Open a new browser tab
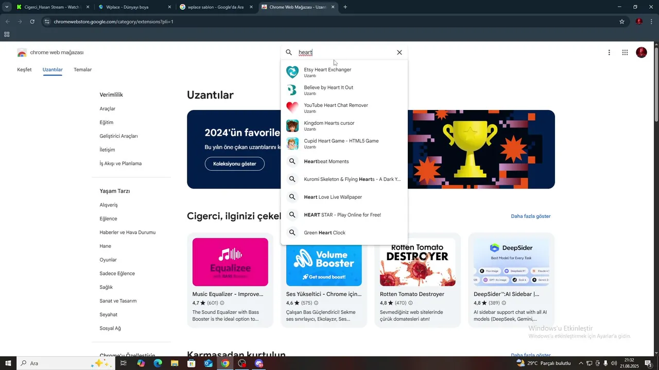 click(345, 7)
